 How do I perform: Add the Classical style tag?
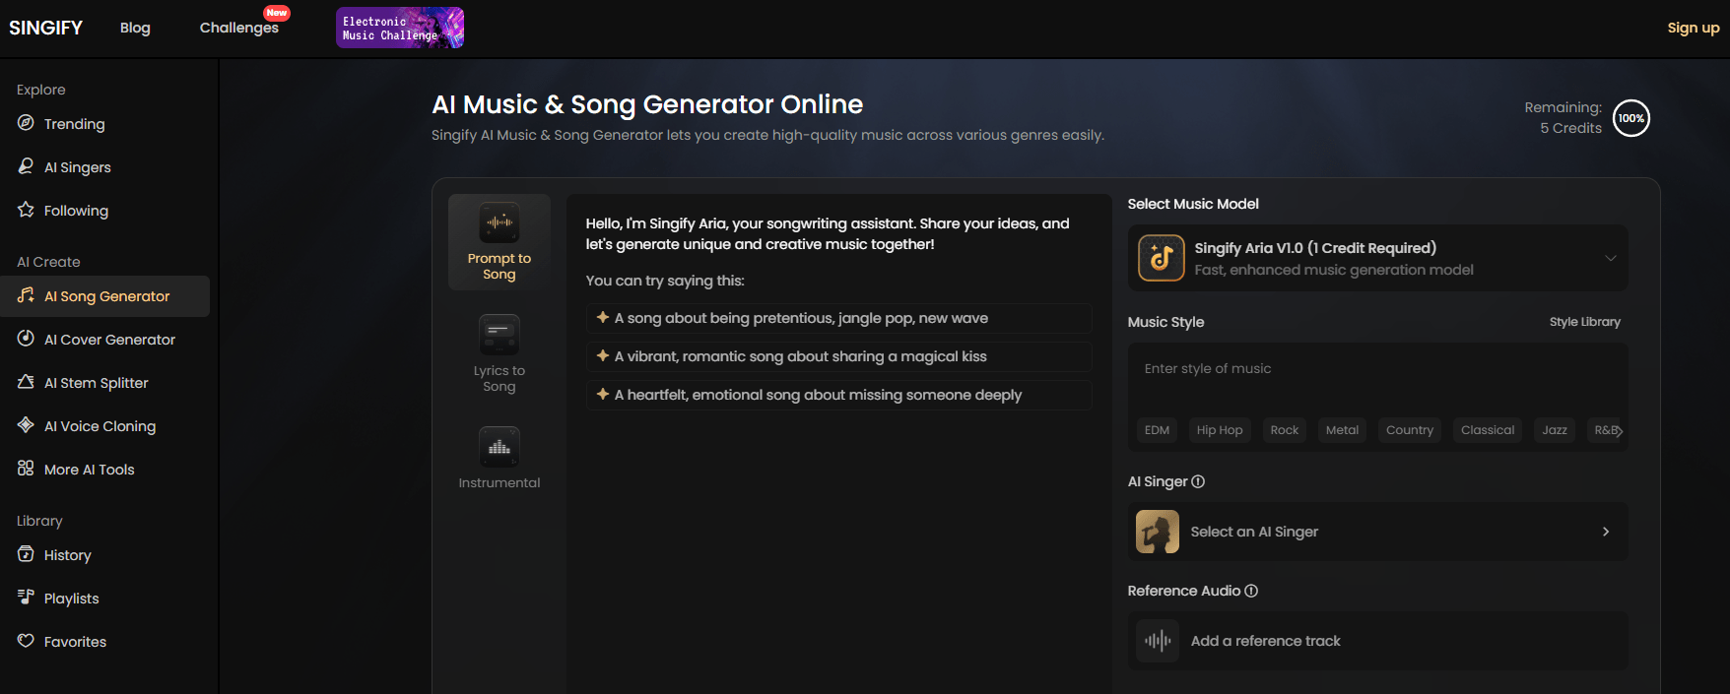[x=1488, y=430]
